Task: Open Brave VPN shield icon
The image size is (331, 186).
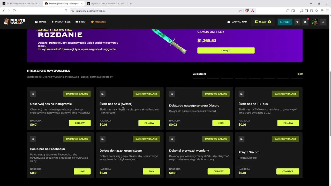Action: coord(322,11)
